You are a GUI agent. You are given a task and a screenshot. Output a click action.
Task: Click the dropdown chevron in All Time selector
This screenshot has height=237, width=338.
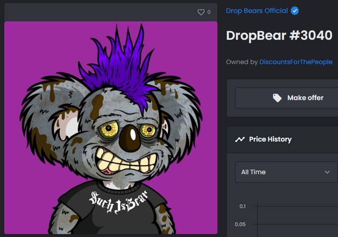point(327,172)
